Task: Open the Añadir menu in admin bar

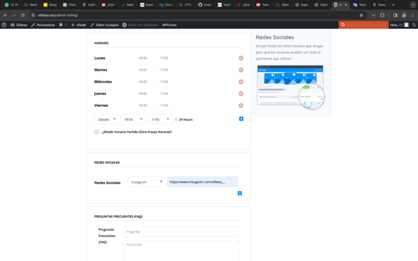Action: 78,25
